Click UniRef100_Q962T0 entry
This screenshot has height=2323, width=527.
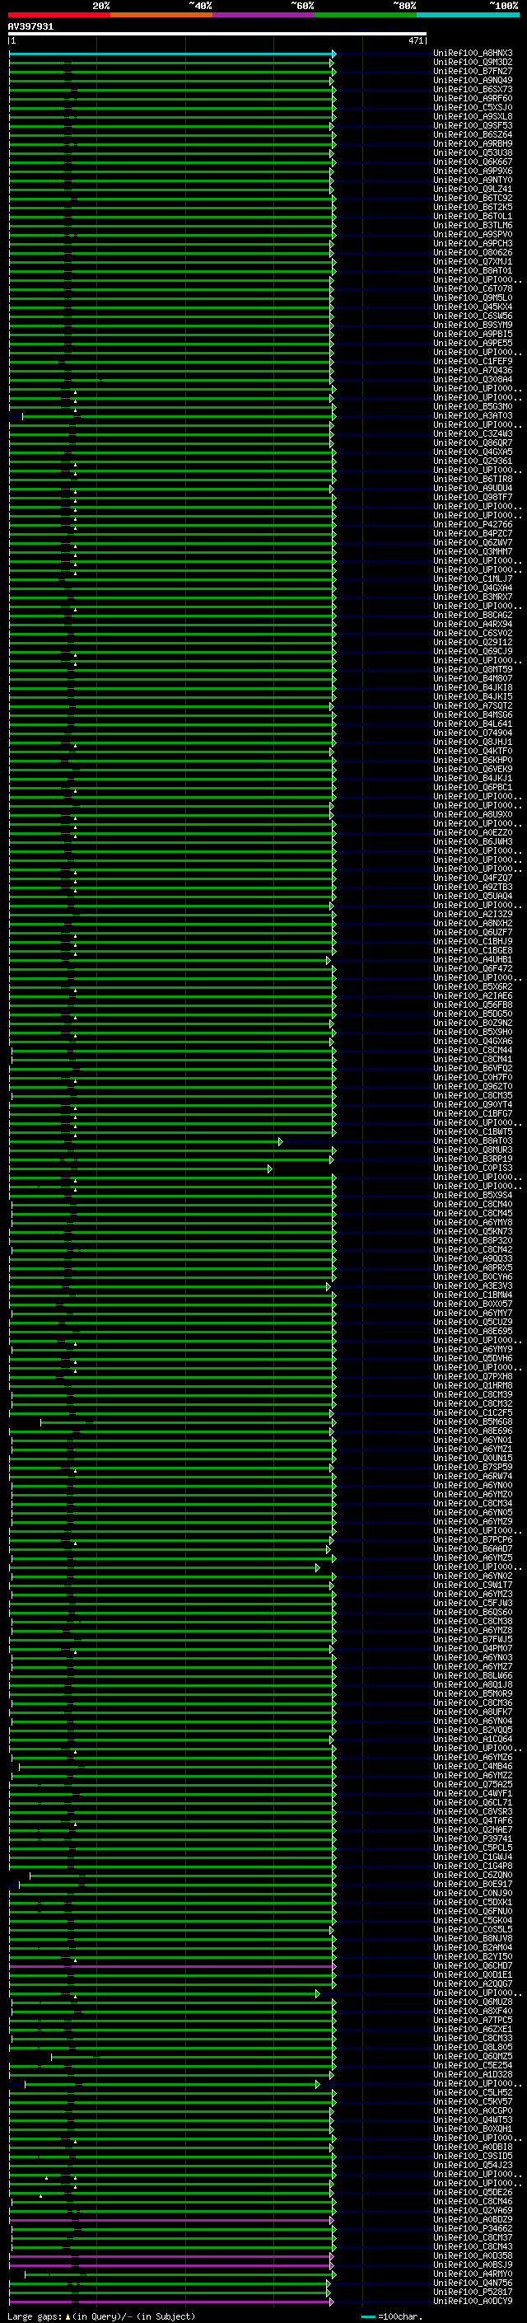click(x=473, y=1087)
